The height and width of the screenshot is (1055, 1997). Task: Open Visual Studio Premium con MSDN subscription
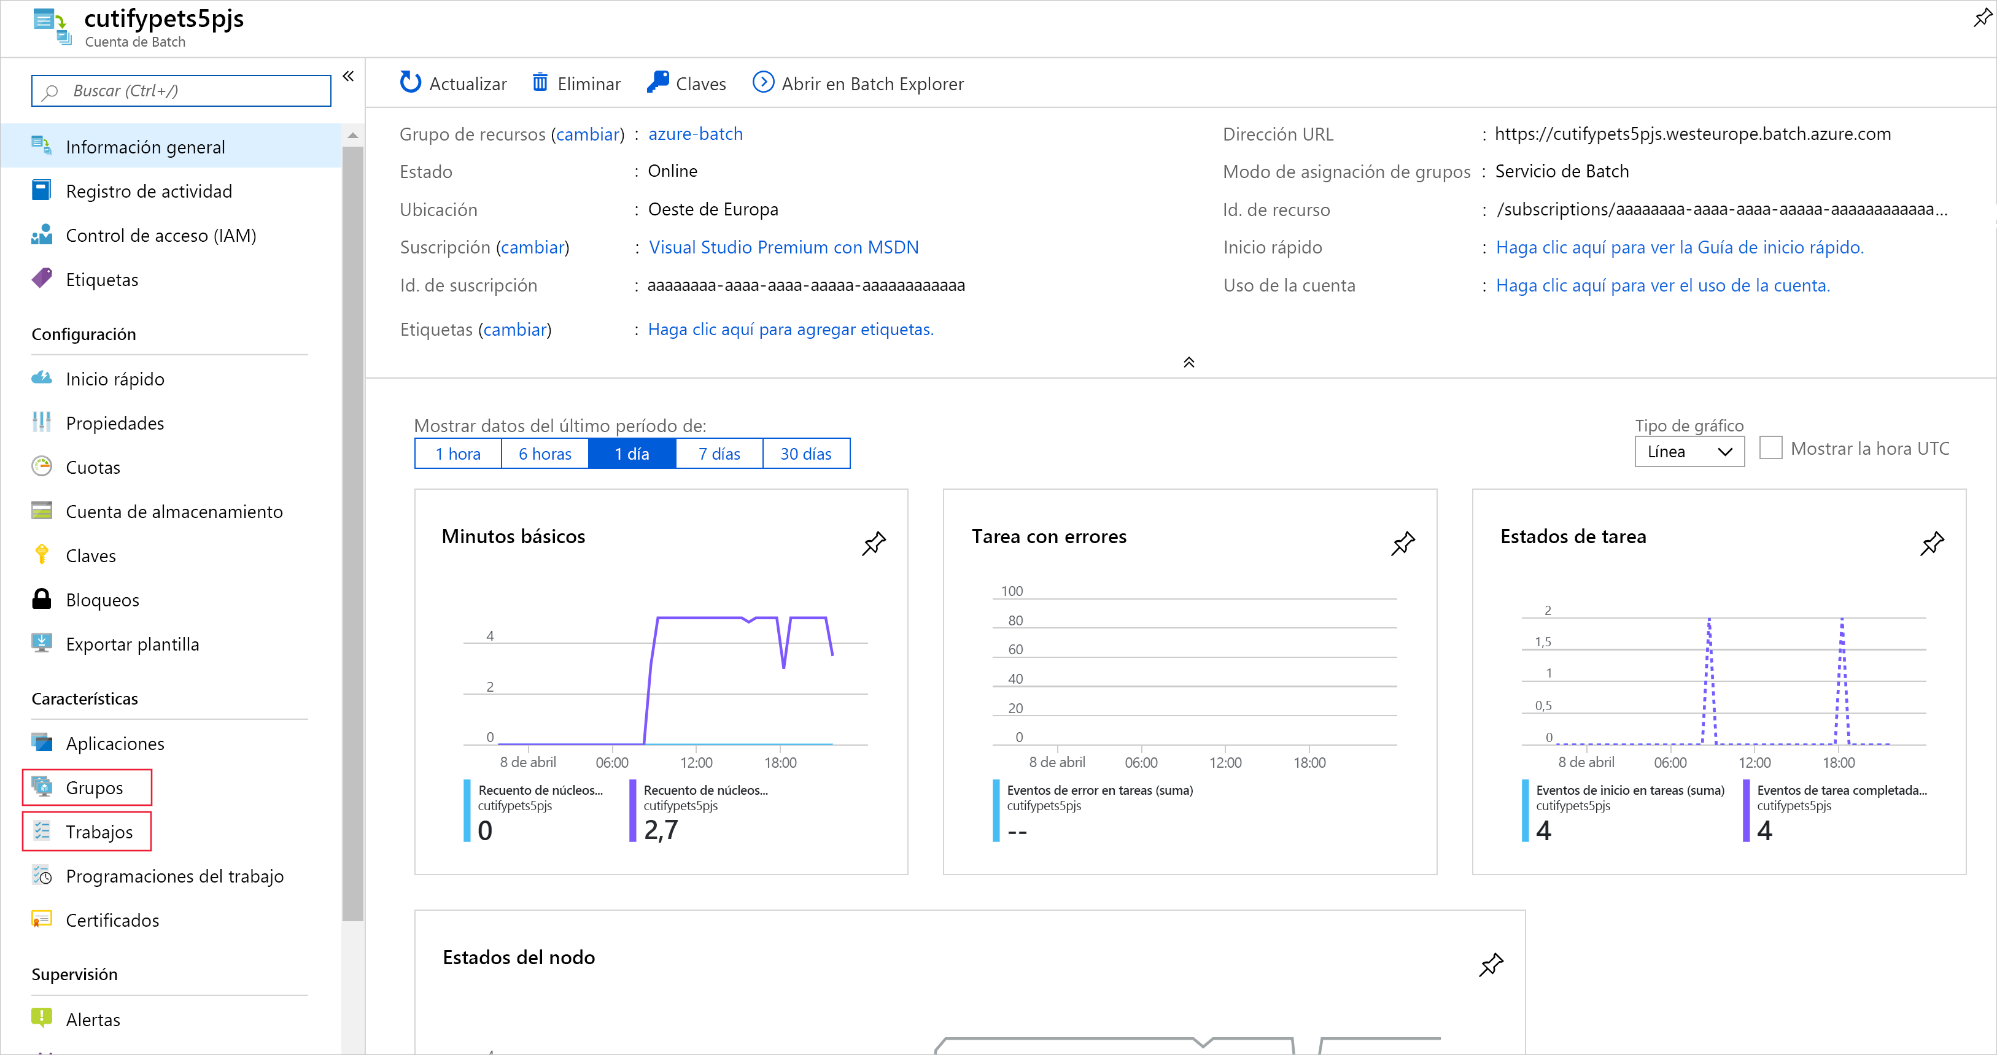click(x=783, y=247)
